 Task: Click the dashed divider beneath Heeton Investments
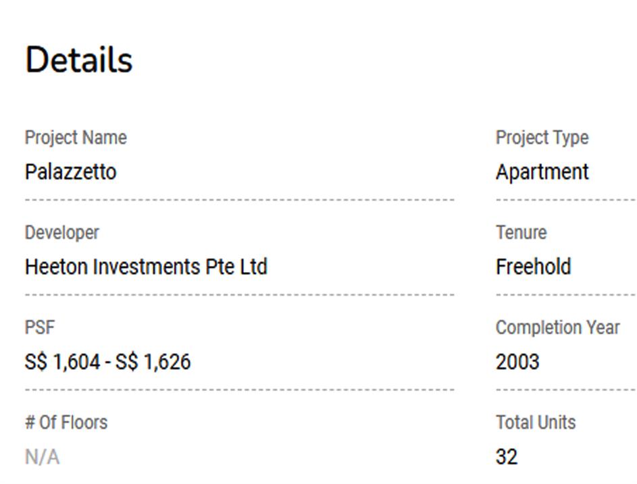239,295
